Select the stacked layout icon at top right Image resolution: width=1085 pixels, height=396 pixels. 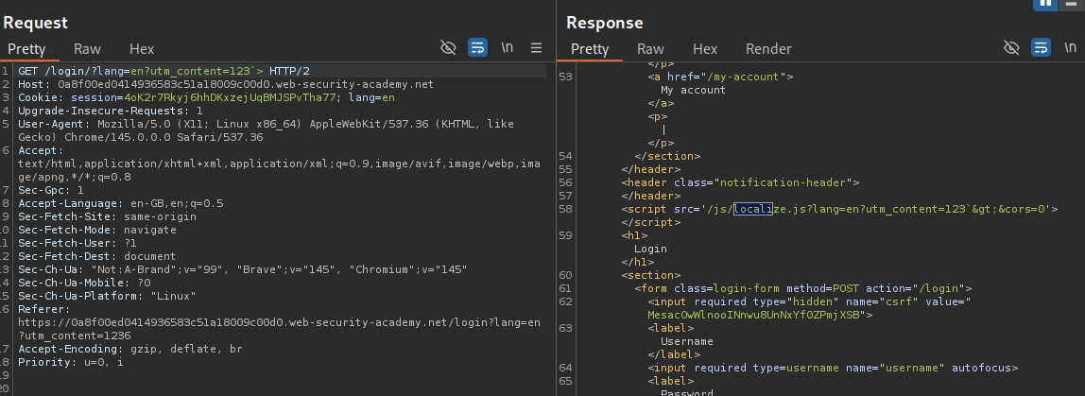click(x=1073, y=4)
